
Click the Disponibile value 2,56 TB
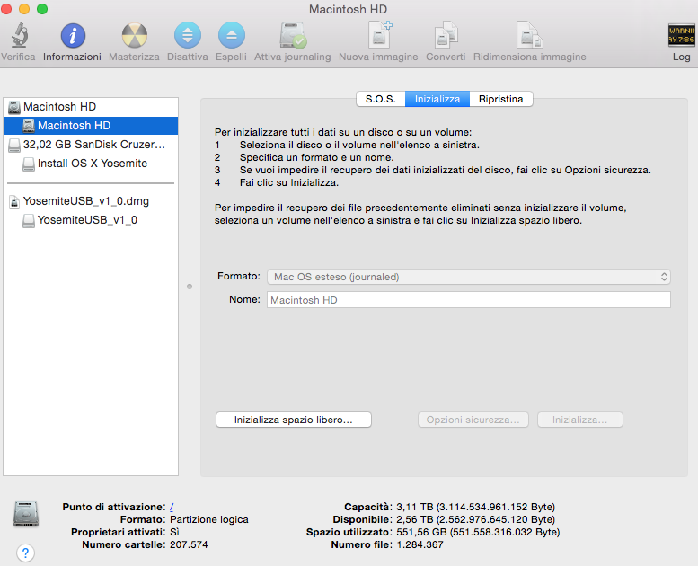(x=475, y=519)
